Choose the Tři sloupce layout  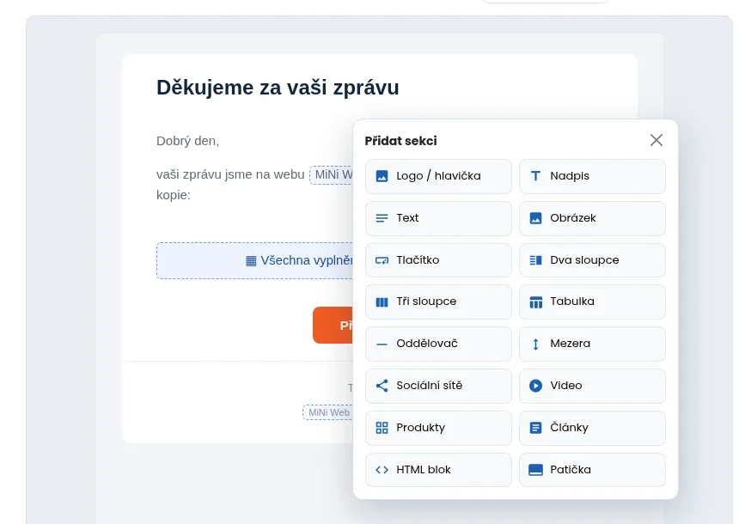[438, 302]
